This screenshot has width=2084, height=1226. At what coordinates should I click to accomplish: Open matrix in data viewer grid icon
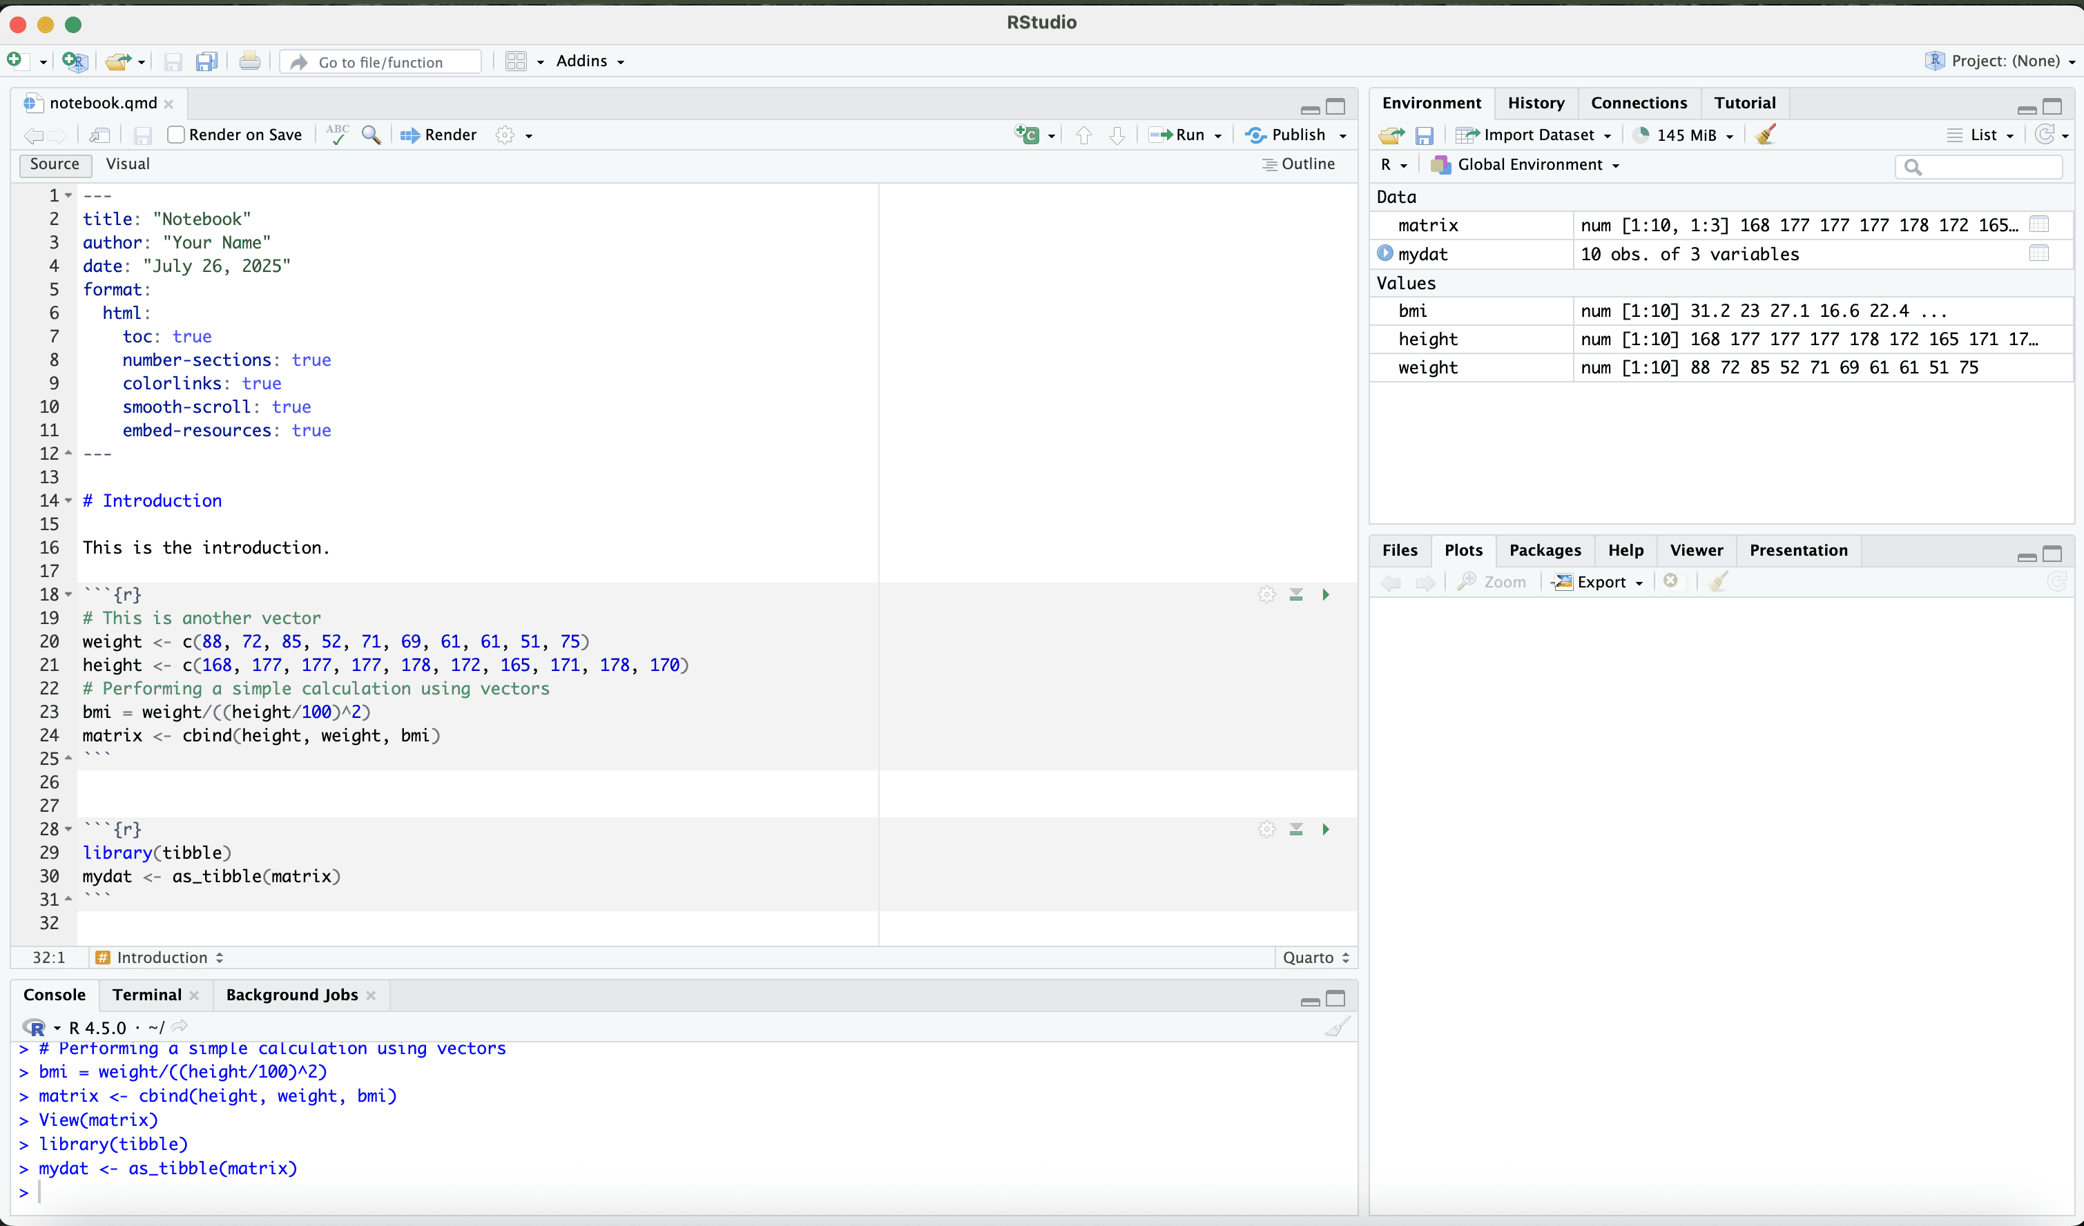coord(2038,225)
